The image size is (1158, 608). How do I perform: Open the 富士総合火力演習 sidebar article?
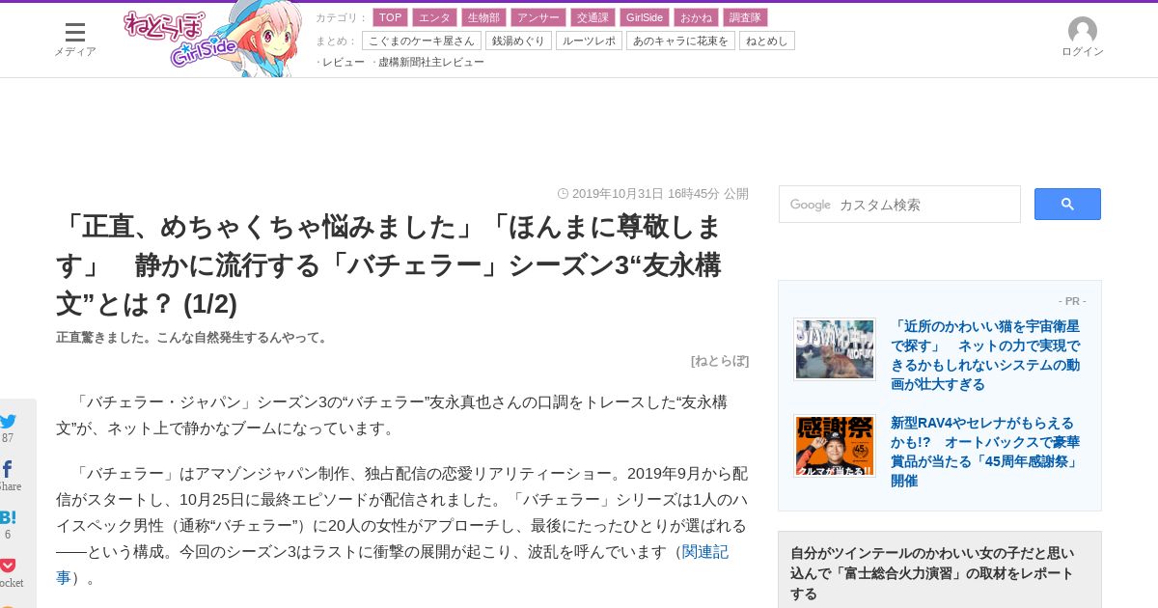pos(932,573)
